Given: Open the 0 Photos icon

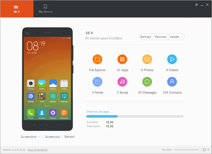Looking at the screenshot, I should [x=147, y=59].
